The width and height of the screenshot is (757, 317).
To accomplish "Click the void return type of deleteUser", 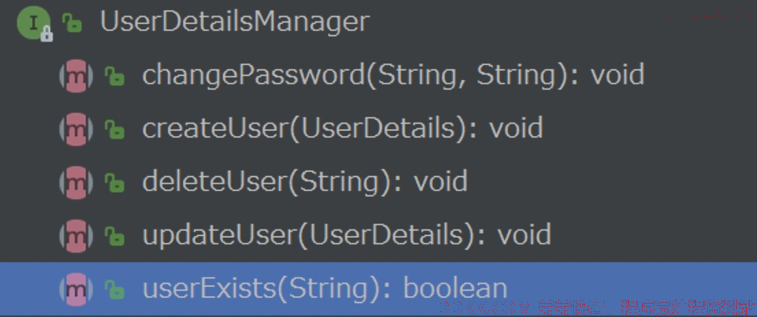I will click(x=441, y=182).
